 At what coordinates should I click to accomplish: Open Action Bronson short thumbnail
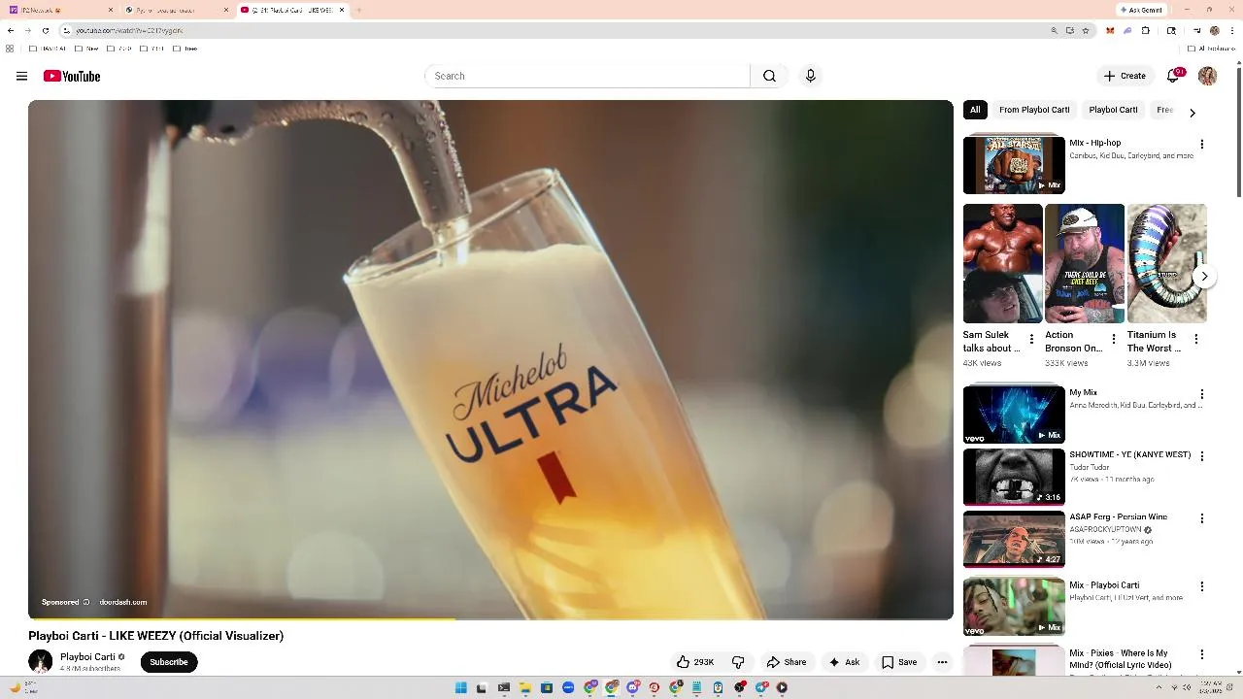click(x=1085, y=263)
